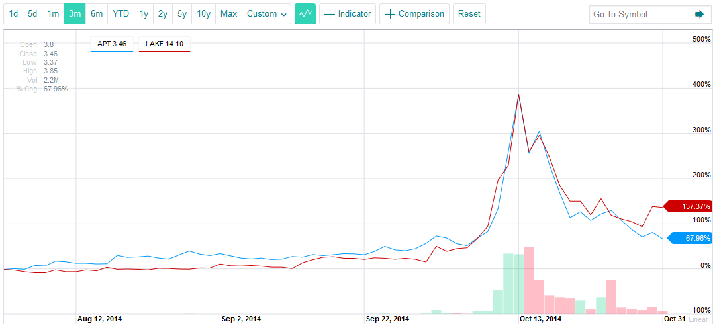Click the High 3.85 readout

[40, 71]
